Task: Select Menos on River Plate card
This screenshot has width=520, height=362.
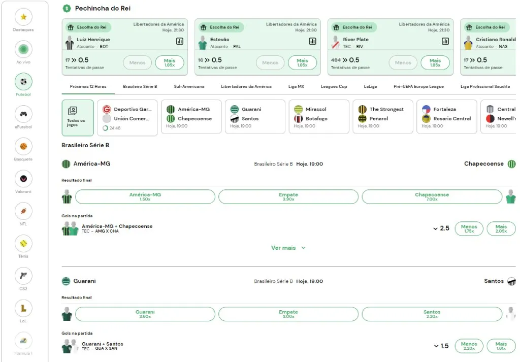Action: [403, 62]
